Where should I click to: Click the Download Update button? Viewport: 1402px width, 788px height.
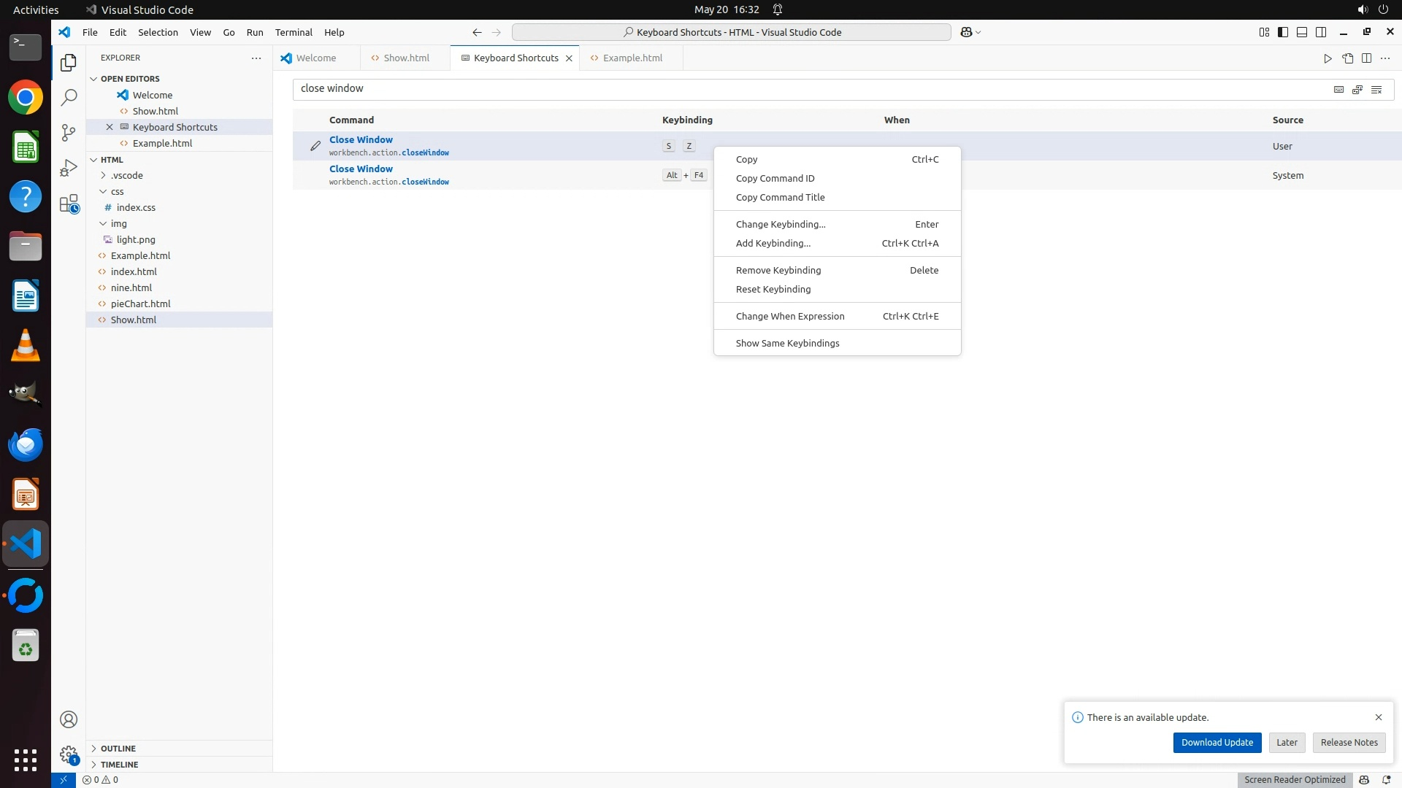tap(1217, 742)
